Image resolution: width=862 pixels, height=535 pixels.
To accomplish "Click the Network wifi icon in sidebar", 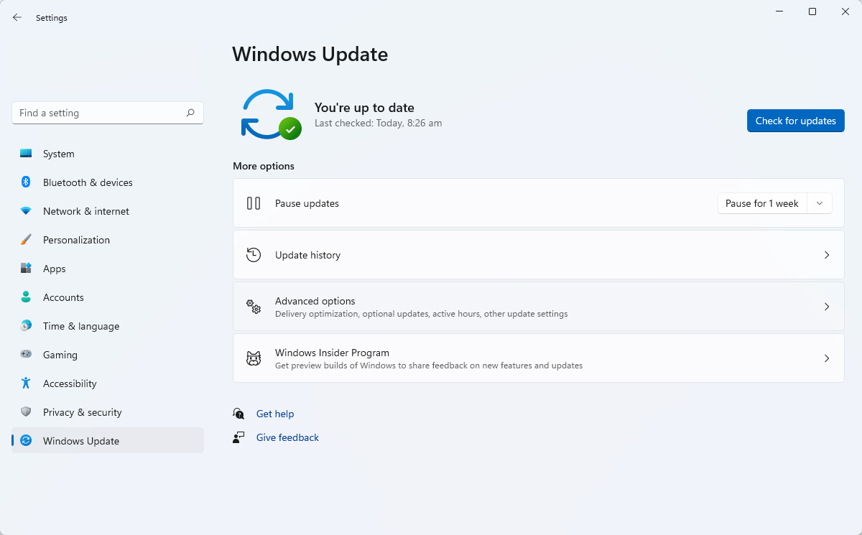I will [x=26, y=211].
